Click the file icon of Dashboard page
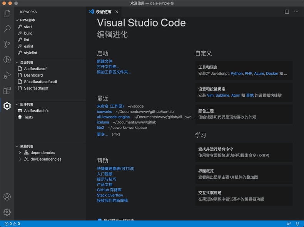 [x=20, y=75]
